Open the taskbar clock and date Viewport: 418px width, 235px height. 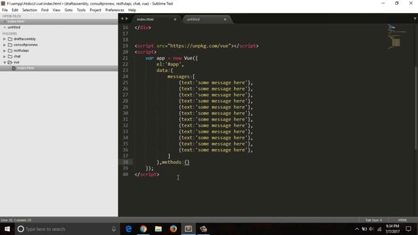point(393,229)
